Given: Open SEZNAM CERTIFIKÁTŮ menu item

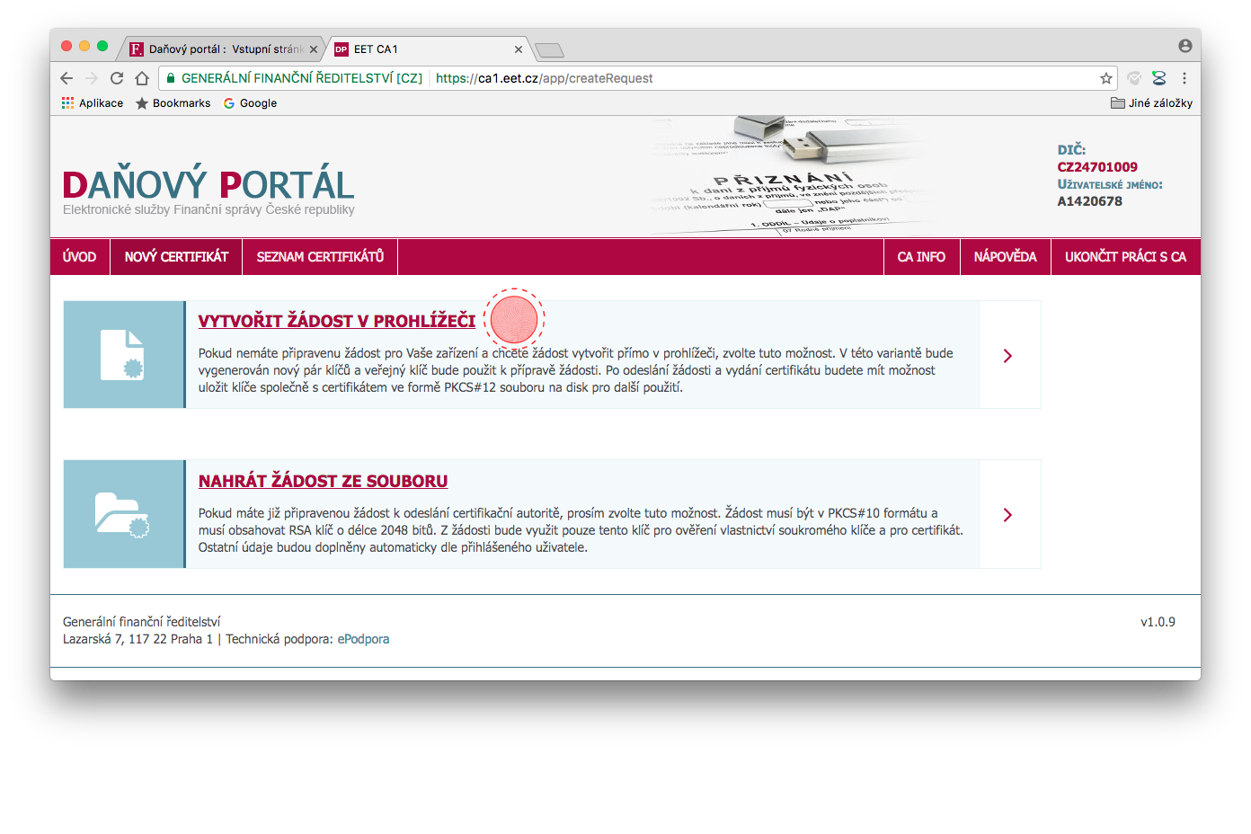Looking at the screenshot, I should point(320,257).
